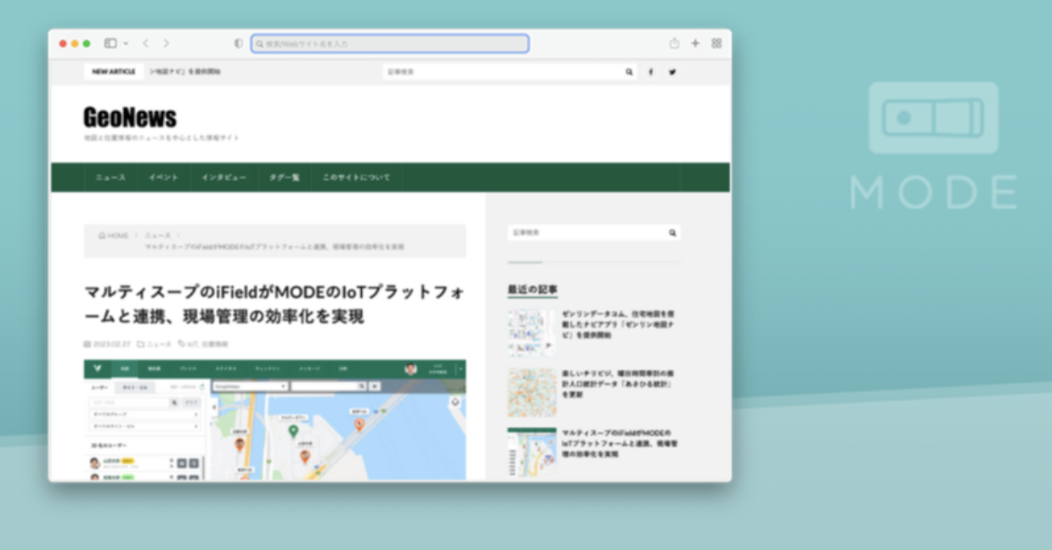Open a new tab with plus icon
This screenshot has height=550, width=1052.
coord(695,43)
